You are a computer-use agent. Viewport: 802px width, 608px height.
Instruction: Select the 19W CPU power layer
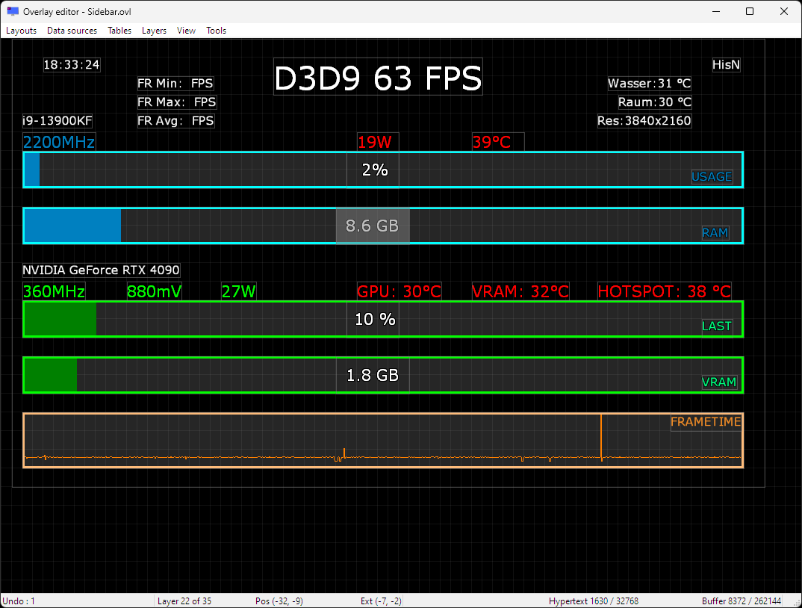[x=377, y=142]
